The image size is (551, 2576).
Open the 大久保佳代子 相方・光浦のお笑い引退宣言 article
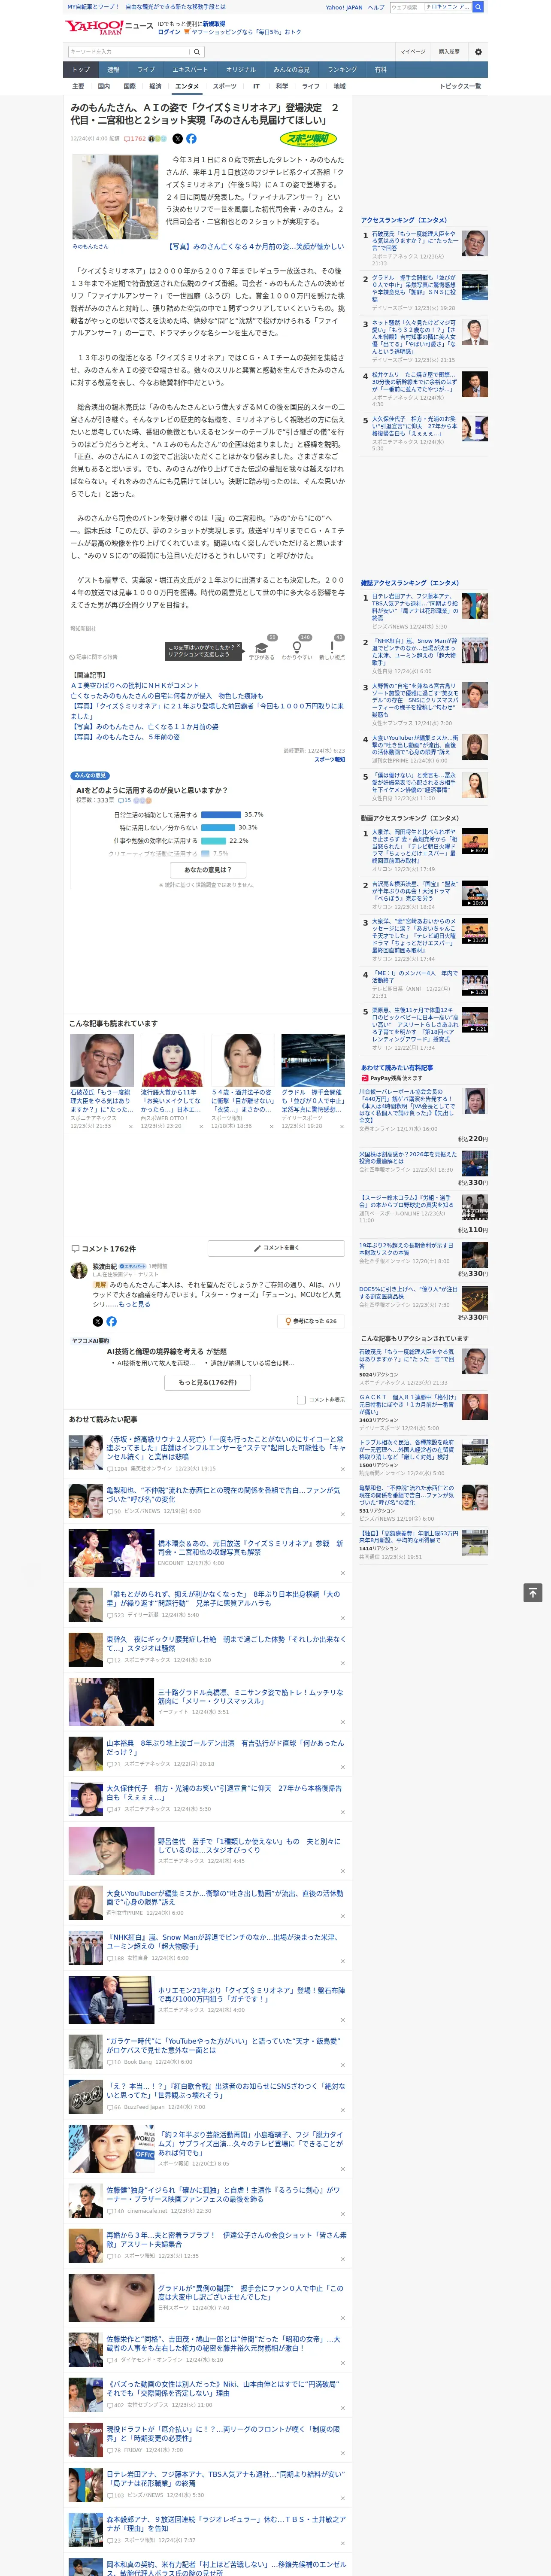pos(224,1793)
